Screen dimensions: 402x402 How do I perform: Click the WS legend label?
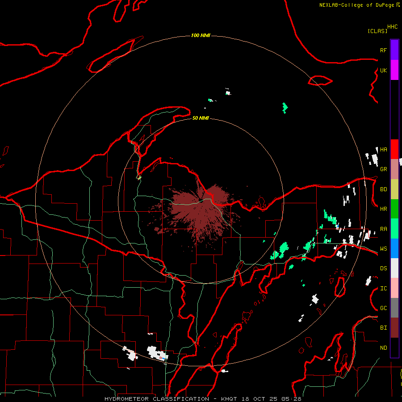click(383, 249)
